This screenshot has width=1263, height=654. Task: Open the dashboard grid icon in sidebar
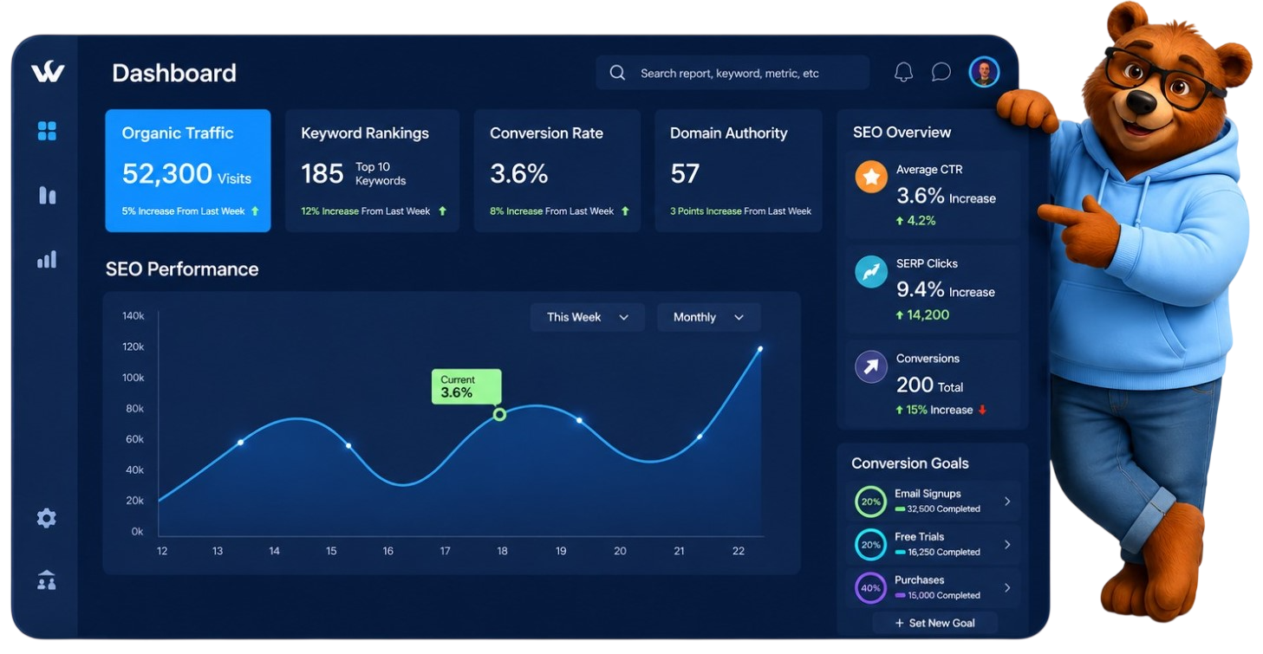point(47,131)
